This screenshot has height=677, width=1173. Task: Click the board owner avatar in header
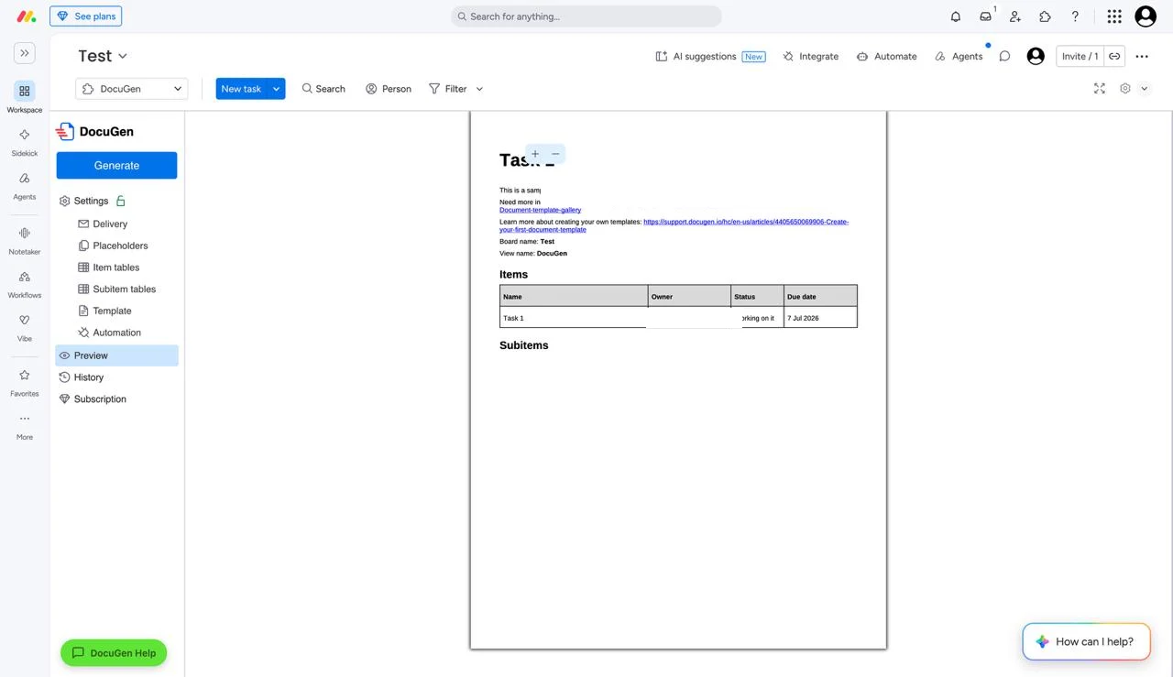click(1036, 56)
